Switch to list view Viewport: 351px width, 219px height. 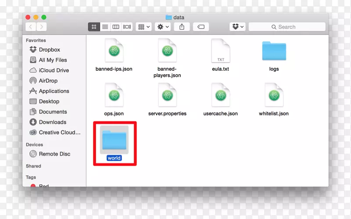click(x=105, y=27)
